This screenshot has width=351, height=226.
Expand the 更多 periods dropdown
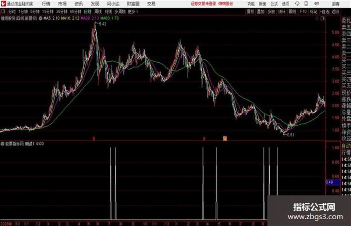(x=133, y=12)
